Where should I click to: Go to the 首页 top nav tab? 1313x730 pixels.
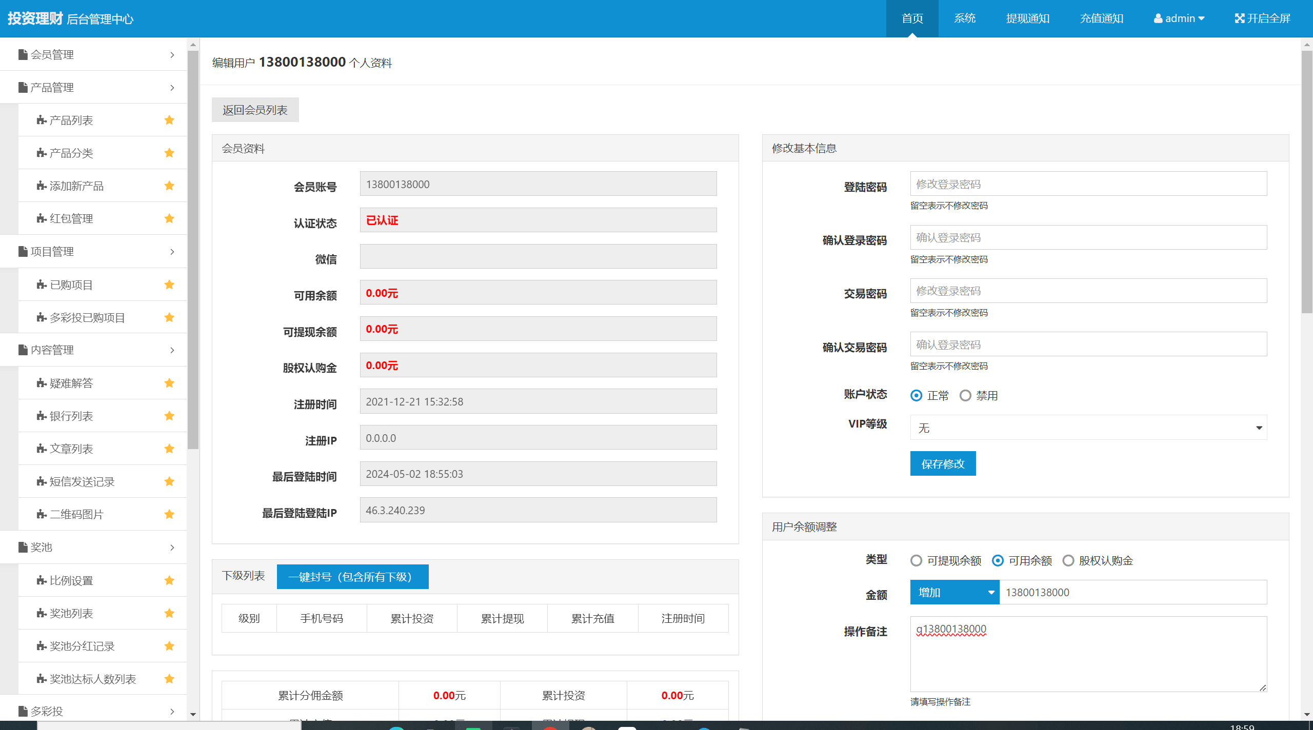tap(912, 18)
